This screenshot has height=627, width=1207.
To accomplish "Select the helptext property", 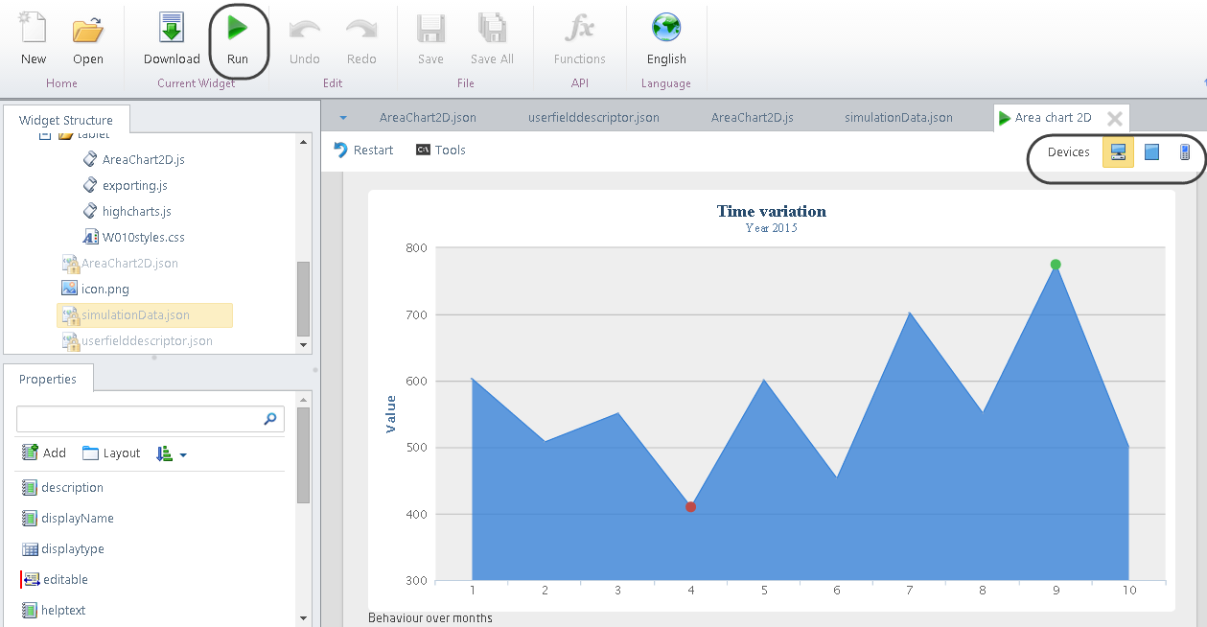I will [x=53, y=610].
